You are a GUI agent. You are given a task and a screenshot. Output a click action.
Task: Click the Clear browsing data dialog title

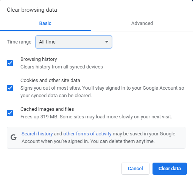coord(32,10)
